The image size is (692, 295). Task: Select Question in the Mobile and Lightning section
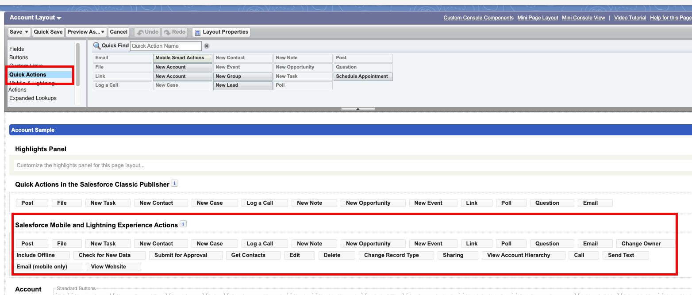click(x=552, y=244)
